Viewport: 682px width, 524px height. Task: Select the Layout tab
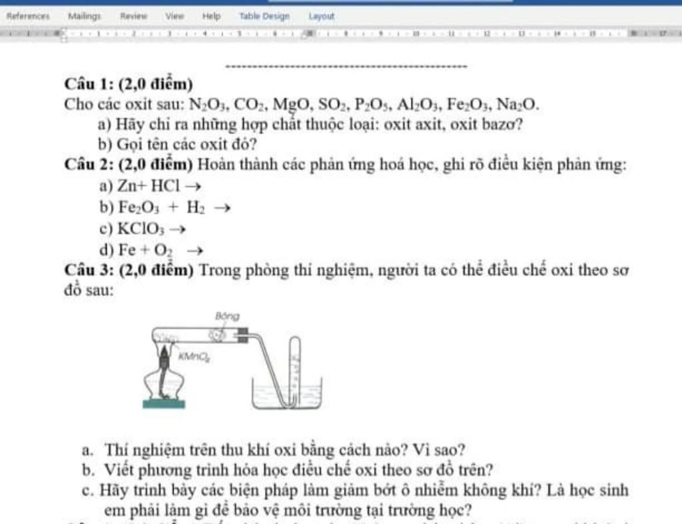click(322, 16)
